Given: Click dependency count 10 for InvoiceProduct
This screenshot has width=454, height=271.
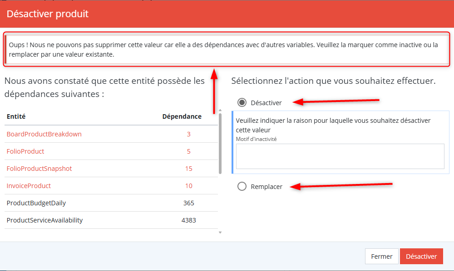Looking at the screenshot, I should click(x=188, y=186).
